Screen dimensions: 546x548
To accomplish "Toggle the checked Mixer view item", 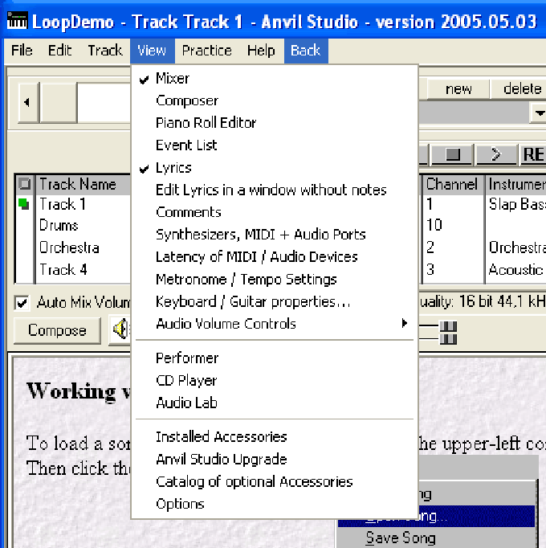I will point(275,78).
